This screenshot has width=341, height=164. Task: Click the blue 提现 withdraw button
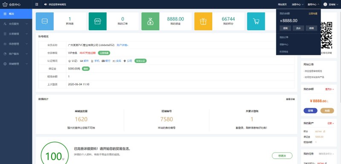[x=310, y=111]
